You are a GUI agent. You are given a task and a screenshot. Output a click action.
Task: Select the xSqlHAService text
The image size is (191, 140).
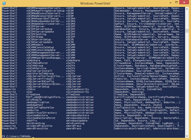coord(36,68)
